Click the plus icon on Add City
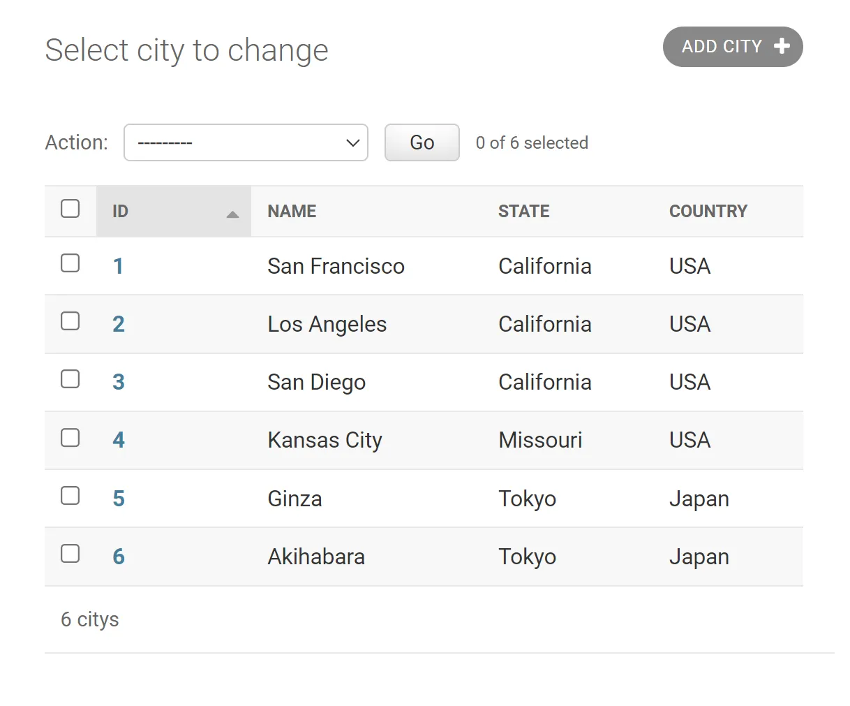The width and height of the screenshot is (850, 706). [782, 46]
